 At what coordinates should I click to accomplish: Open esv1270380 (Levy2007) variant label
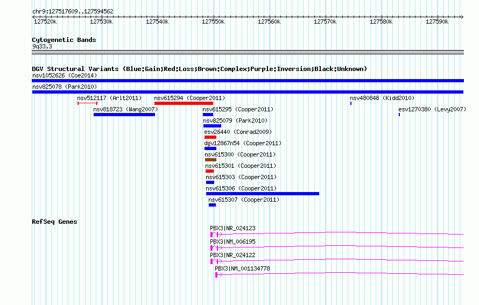click(432, 109)
